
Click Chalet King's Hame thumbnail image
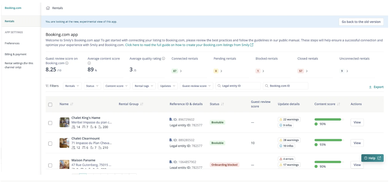(64, 122)
